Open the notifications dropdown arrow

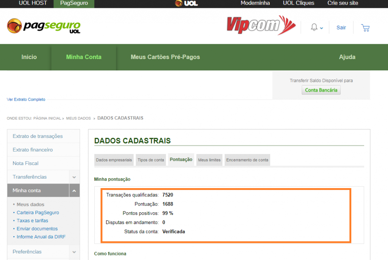coord(321,28)
